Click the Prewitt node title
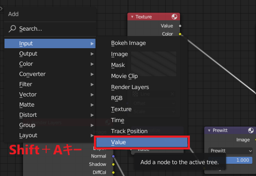 tap(220, 130)
